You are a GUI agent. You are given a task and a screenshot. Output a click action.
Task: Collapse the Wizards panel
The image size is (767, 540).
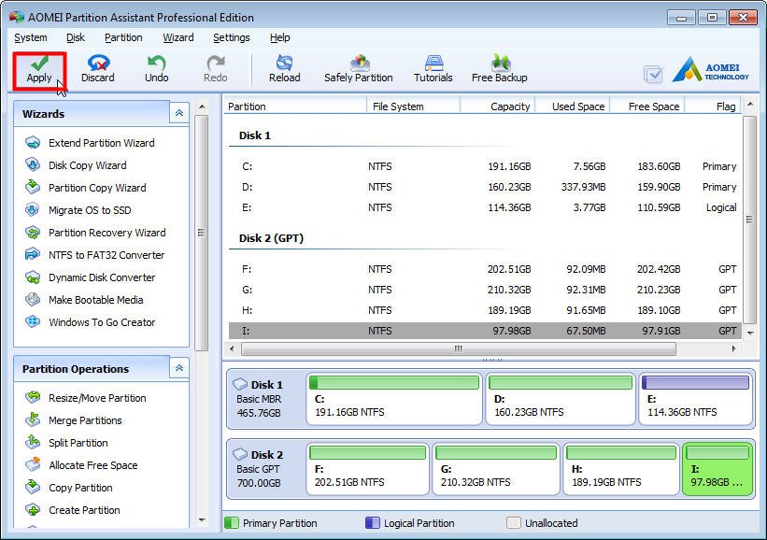click(178, 113)
